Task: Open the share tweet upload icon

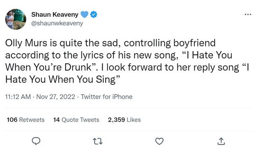Action: [221, 141]
